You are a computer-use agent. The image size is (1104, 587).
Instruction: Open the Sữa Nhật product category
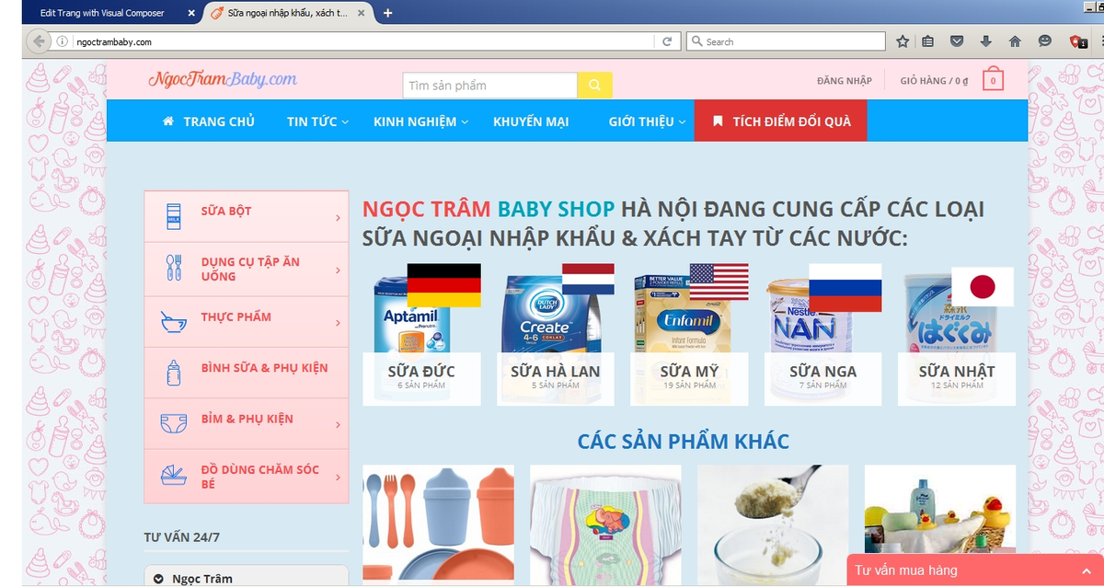coord(957,333)
